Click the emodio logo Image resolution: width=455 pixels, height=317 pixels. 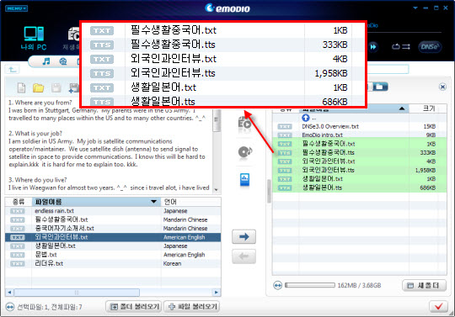point(227,8)
